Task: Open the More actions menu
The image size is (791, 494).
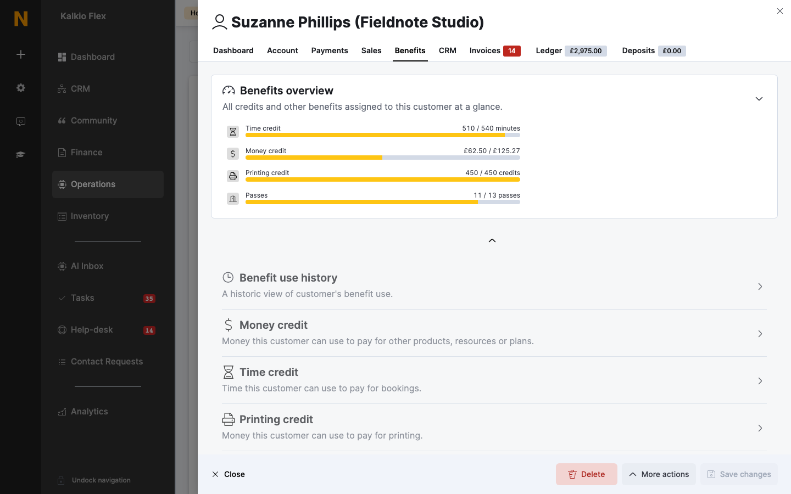Action: click(x=659, y=474)
